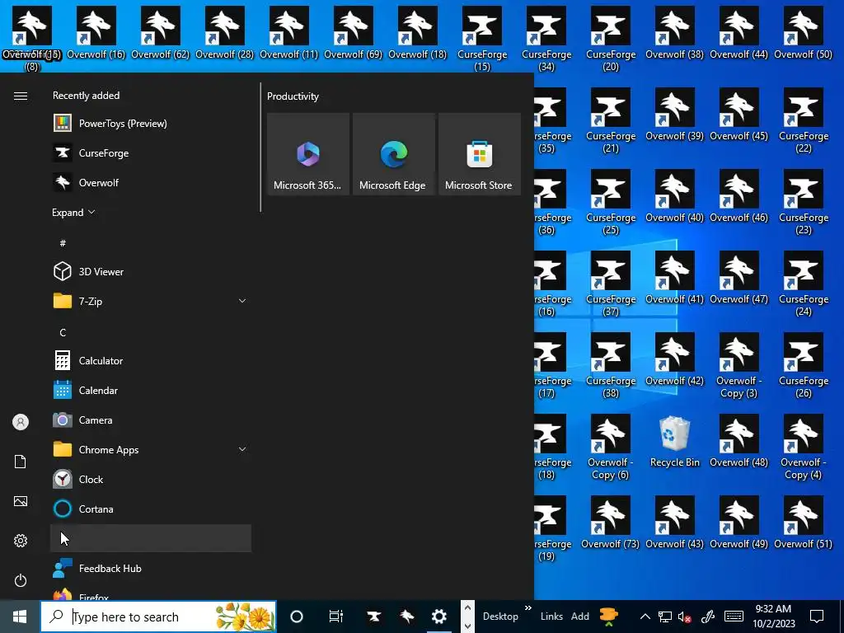Screen dimensions: 844x633
Task: Select Overwolf (69) desktop shortcut
Action: [x=353, y=33]
